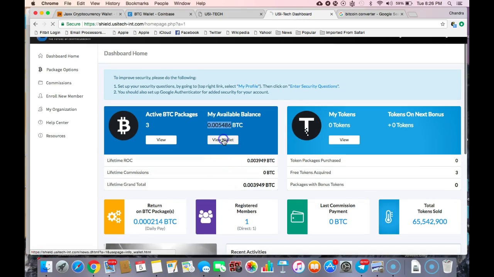Viewport: 494px width, 277px height.
Task: Open Resources in the sidebar
Action: coord(56,136)
